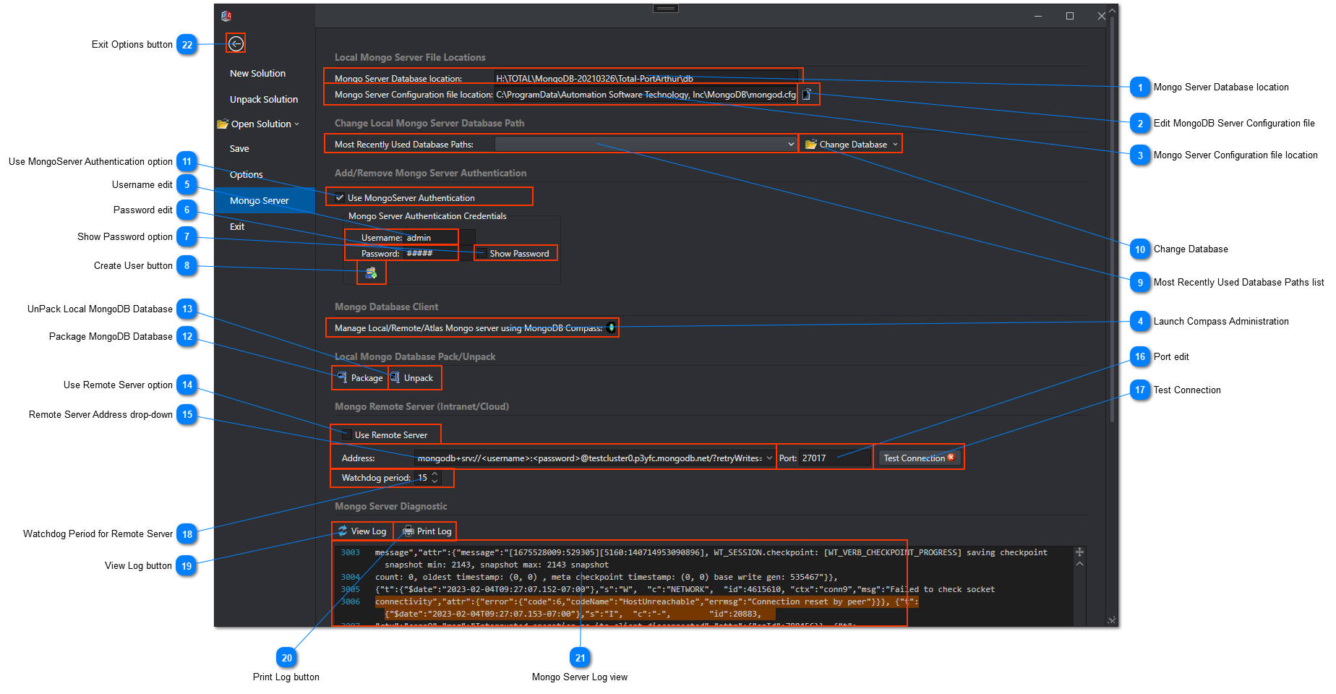Open the Options page in the side menu
Image resolution: width=1336 pixels, height=694 pixels.
246,174
